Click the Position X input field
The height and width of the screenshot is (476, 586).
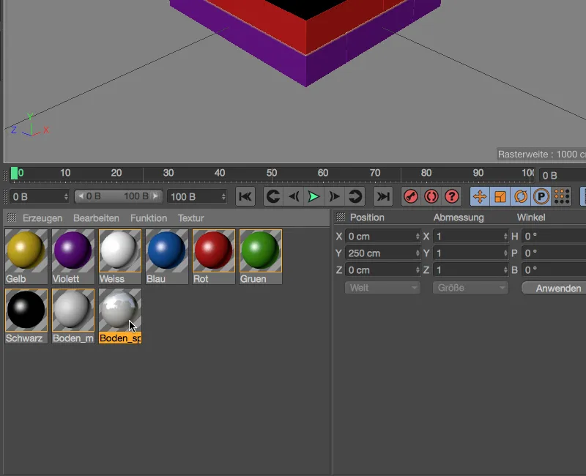(382, 237)
